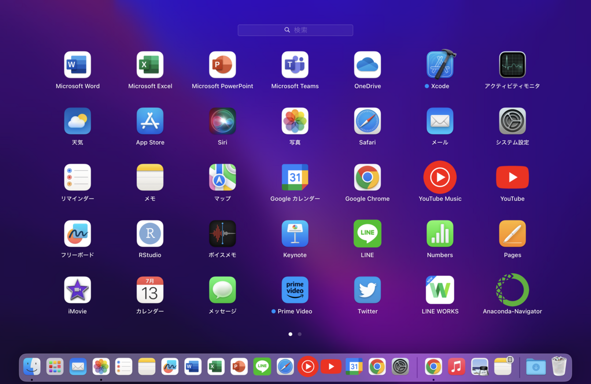Launch the Pages app
The height and width of the screenshot is (384, 591).
(512, 233)
